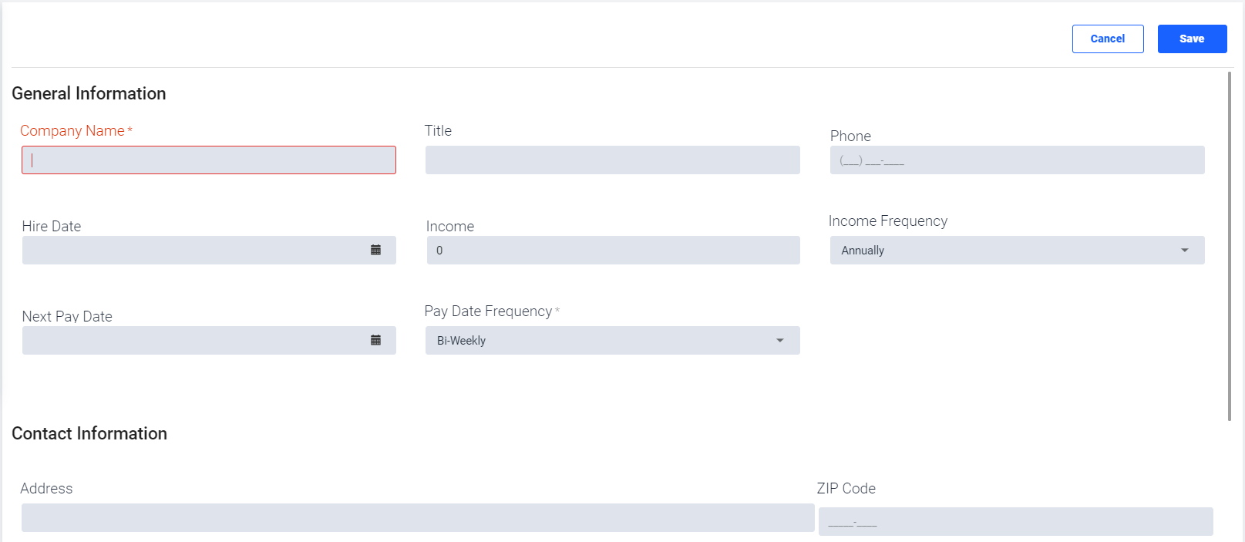
Task: Click the Company Name label
Action: coord(76,131)
